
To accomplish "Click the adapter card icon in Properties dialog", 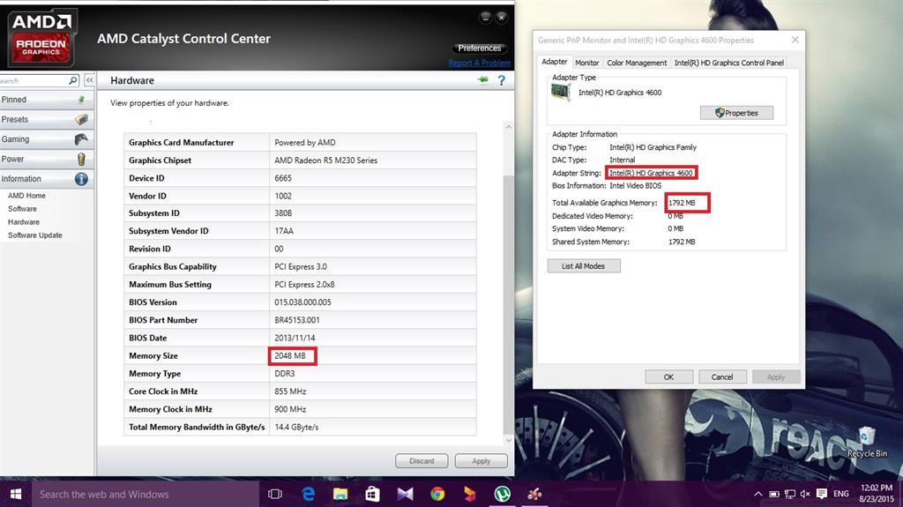I will [x=560, y=93].
